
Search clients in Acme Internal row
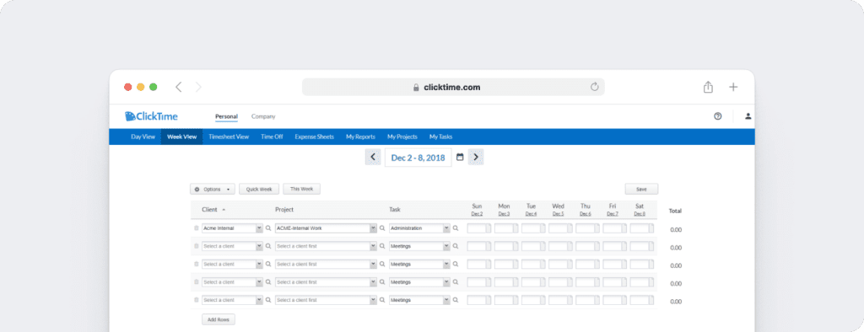coord(268,228)
